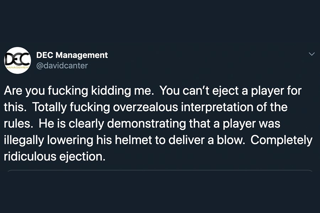Click the word "illegally" in the tweet
The height and width of the screenshot is (213, 320).
point(24,140)
